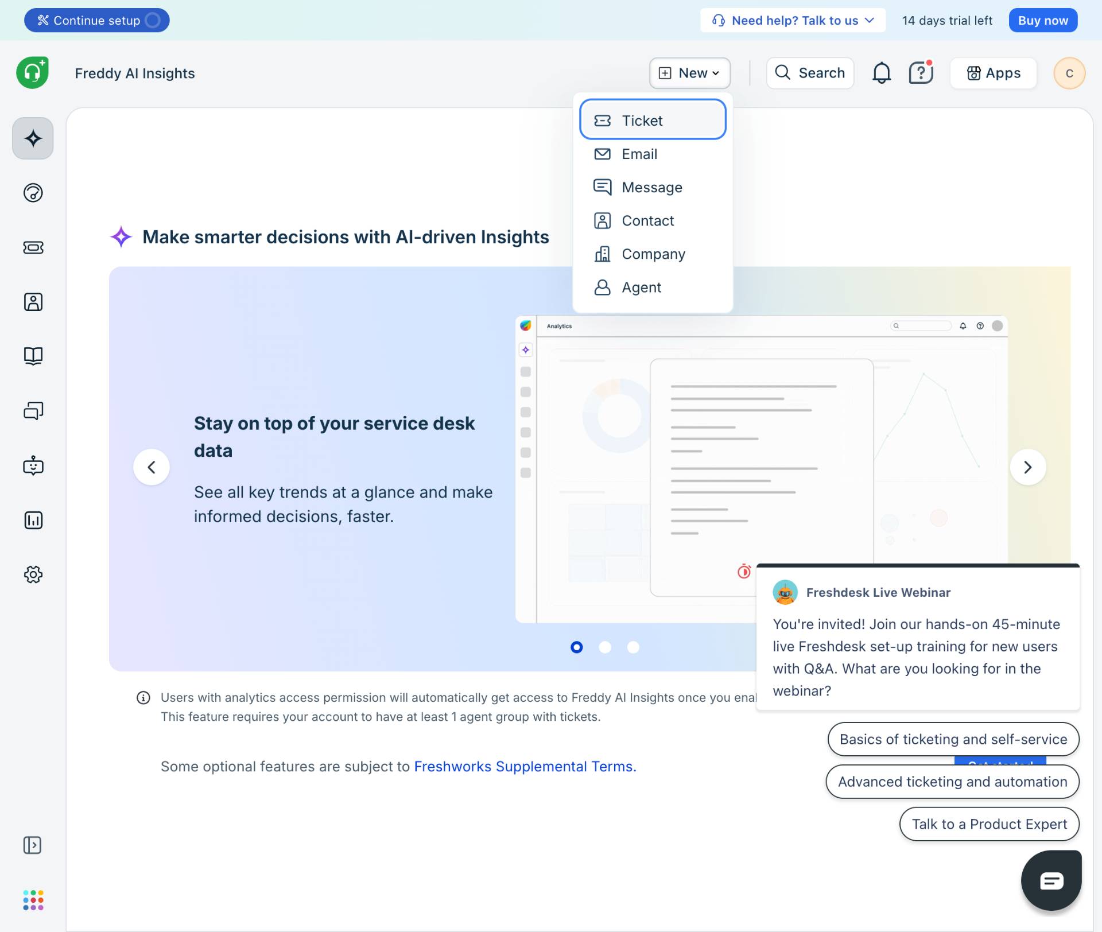Open the Solutions book icon in sidebar
This screenshot has width=1102, height=932.
pos(33,356)
